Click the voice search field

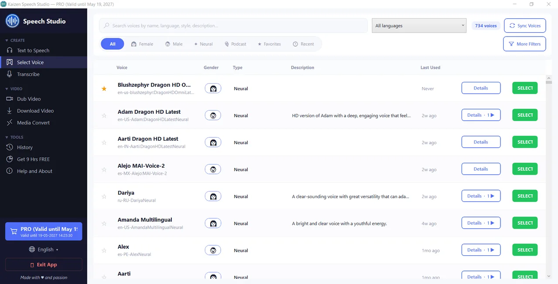[x=233, y=26]
